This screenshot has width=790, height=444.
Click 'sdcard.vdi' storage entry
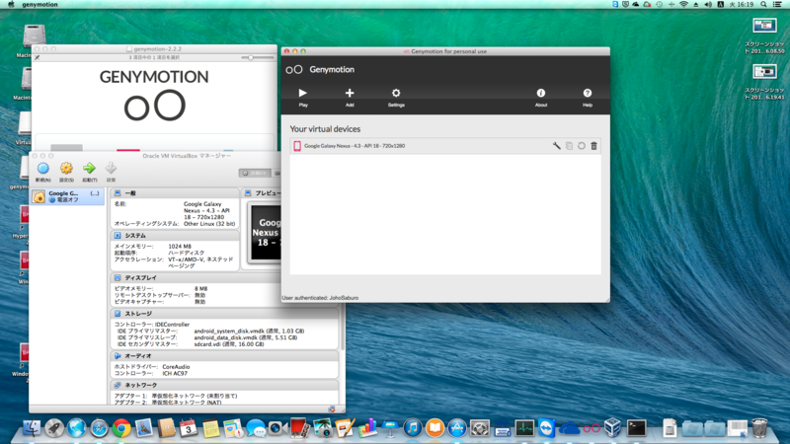(229, 343)
